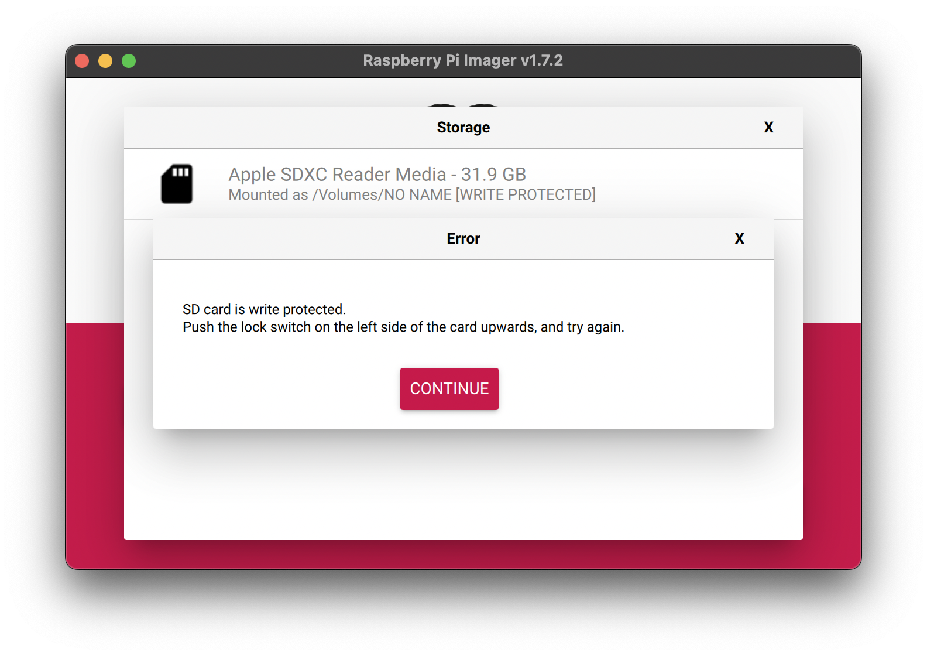The width and height of the screenshot is (927, 656).
Task: Click the partially hidden Raspberry Pi logo
Action: click(x=462, y=104)
